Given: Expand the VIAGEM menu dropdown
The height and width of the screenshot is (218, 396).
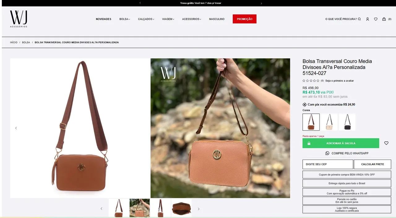Looking at the screenshot, I should 168,19.
